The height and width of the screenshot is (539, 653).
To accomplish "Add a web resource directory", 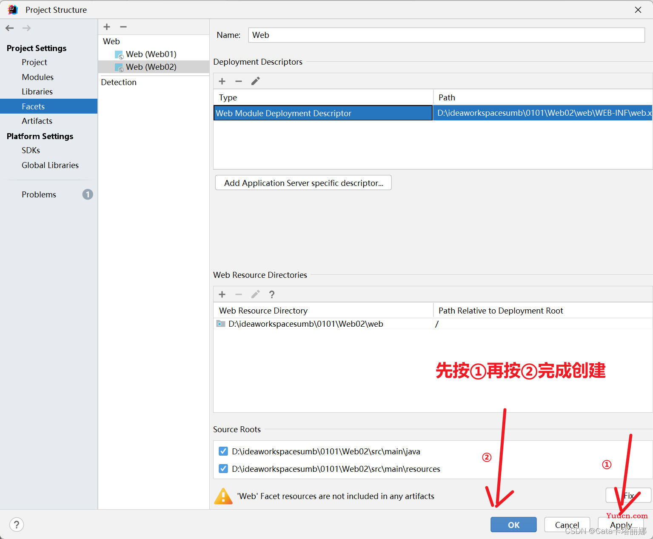I will click(x=222, y=294).
